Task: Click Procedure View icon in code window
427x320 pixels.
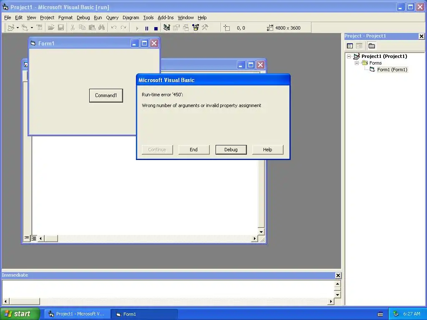Action: [26, 238]
